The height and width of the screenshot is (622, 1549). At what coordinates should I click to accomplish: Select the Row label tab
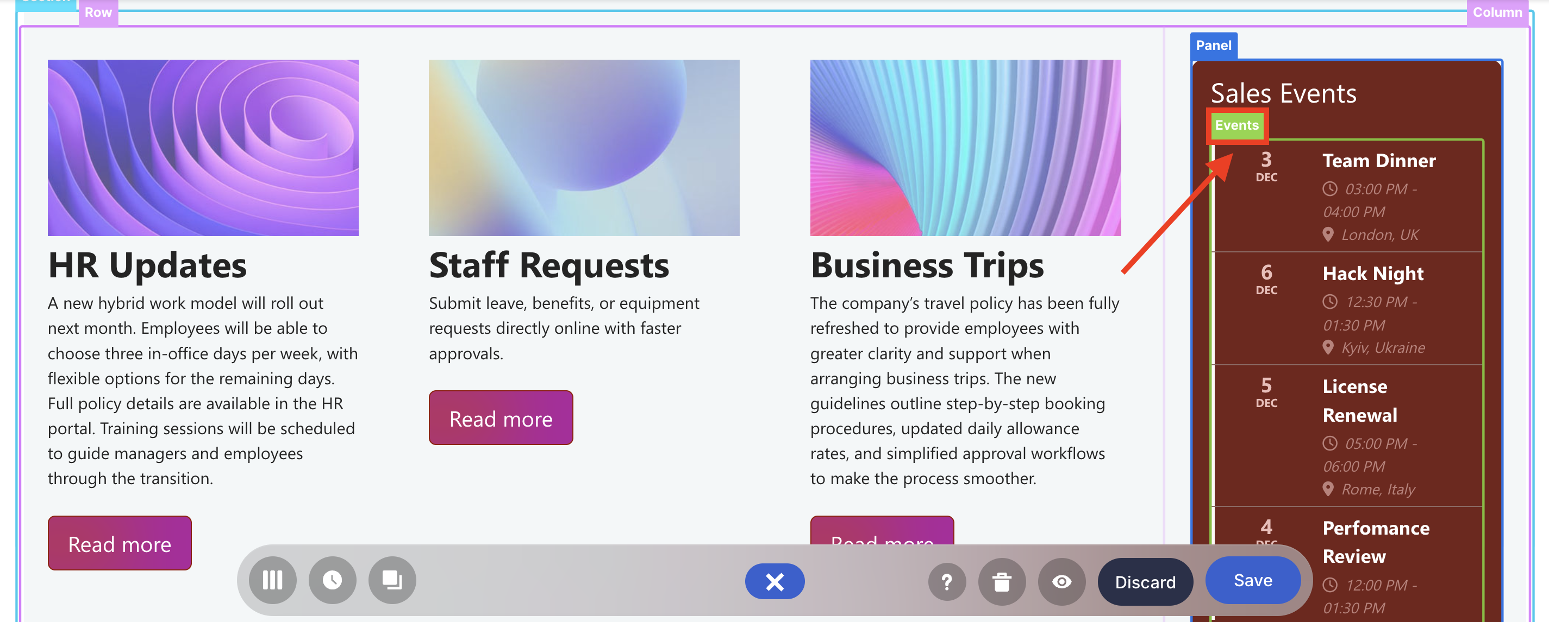(97, 11)
